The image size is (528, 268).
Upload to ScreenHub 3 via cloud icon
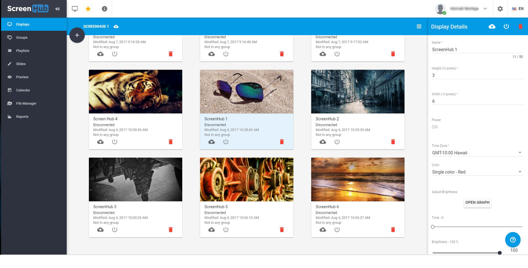[100, 230]
